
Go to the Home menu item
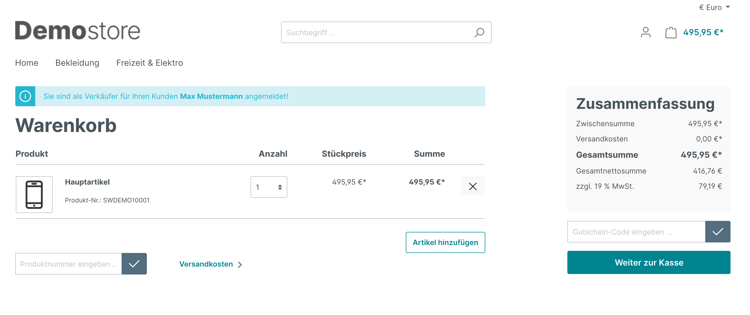click(x=27, y=63)
